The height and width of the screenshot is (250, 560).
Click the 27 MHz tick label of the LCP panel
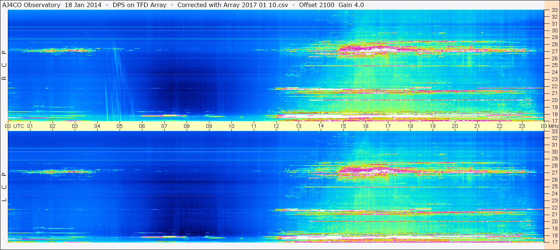pyautogui.click(x=554, y=173)
